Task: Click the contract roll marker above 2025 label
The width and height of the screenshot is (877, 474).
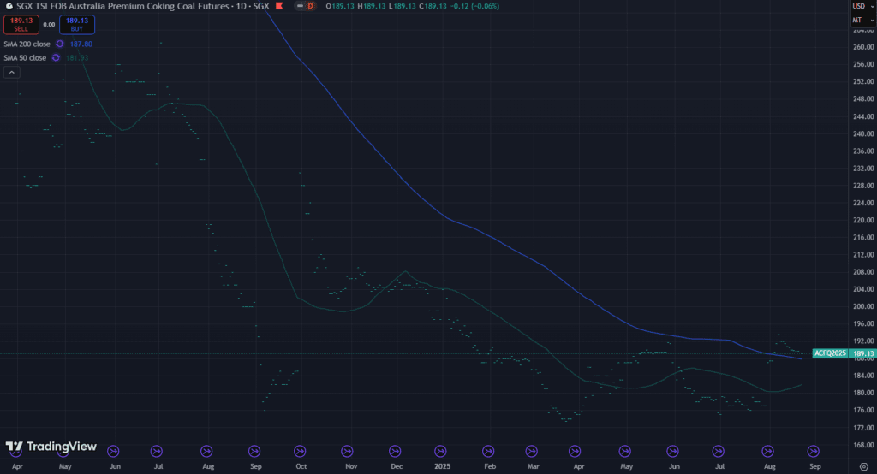Action: 441,450
